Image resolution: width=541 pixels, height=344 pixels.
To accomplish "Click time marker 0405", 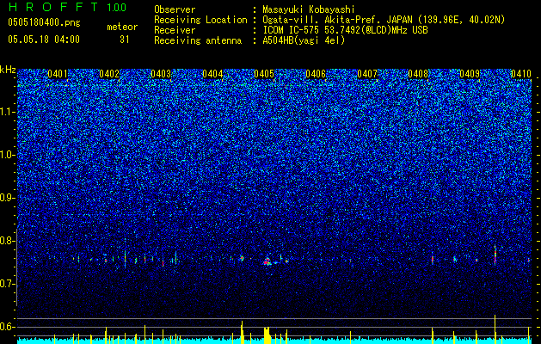I will (264, 74).
